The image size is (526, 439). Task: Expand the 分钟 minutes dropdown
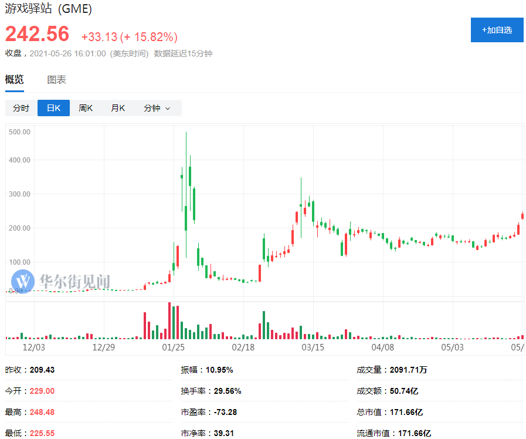point(157,108)
